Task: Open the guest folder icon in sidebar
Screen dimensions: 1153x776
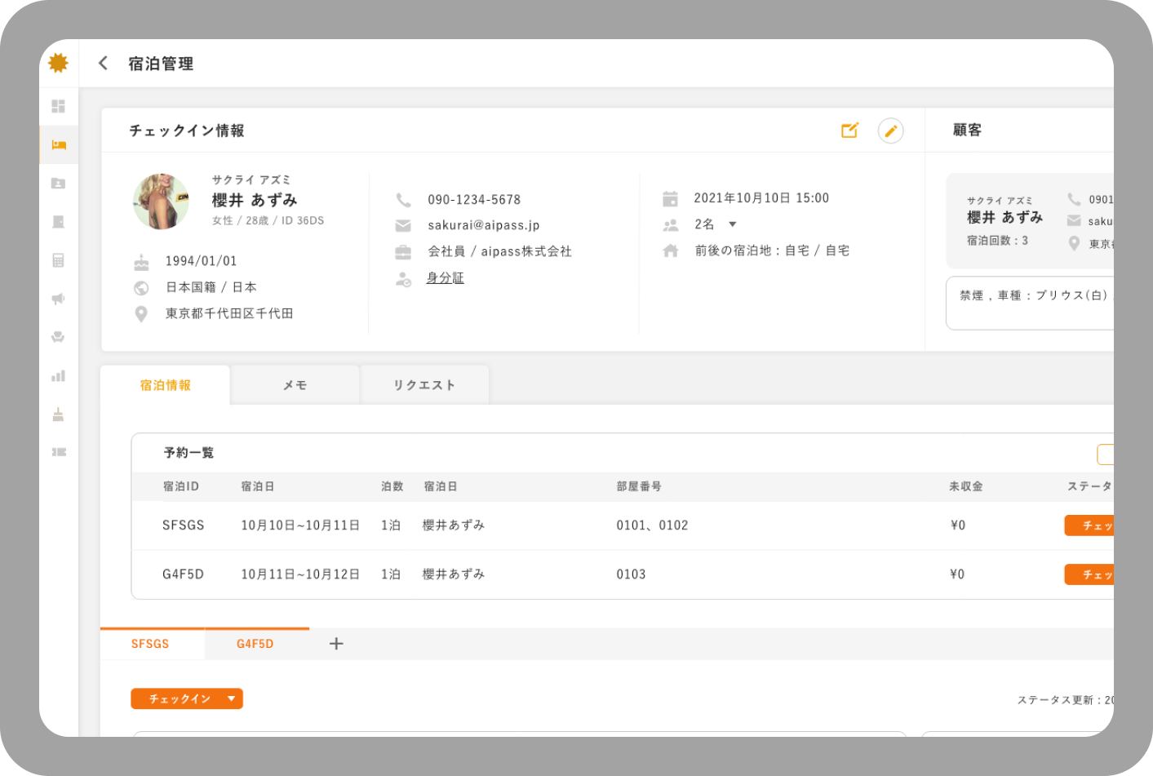Action: [58, 184]
